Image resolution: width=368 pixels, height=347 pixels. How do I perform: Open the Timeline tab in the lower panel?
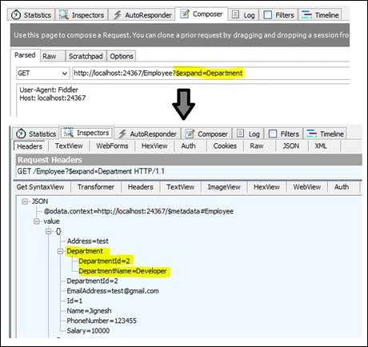pyautogui.click(x=326, y=134)
